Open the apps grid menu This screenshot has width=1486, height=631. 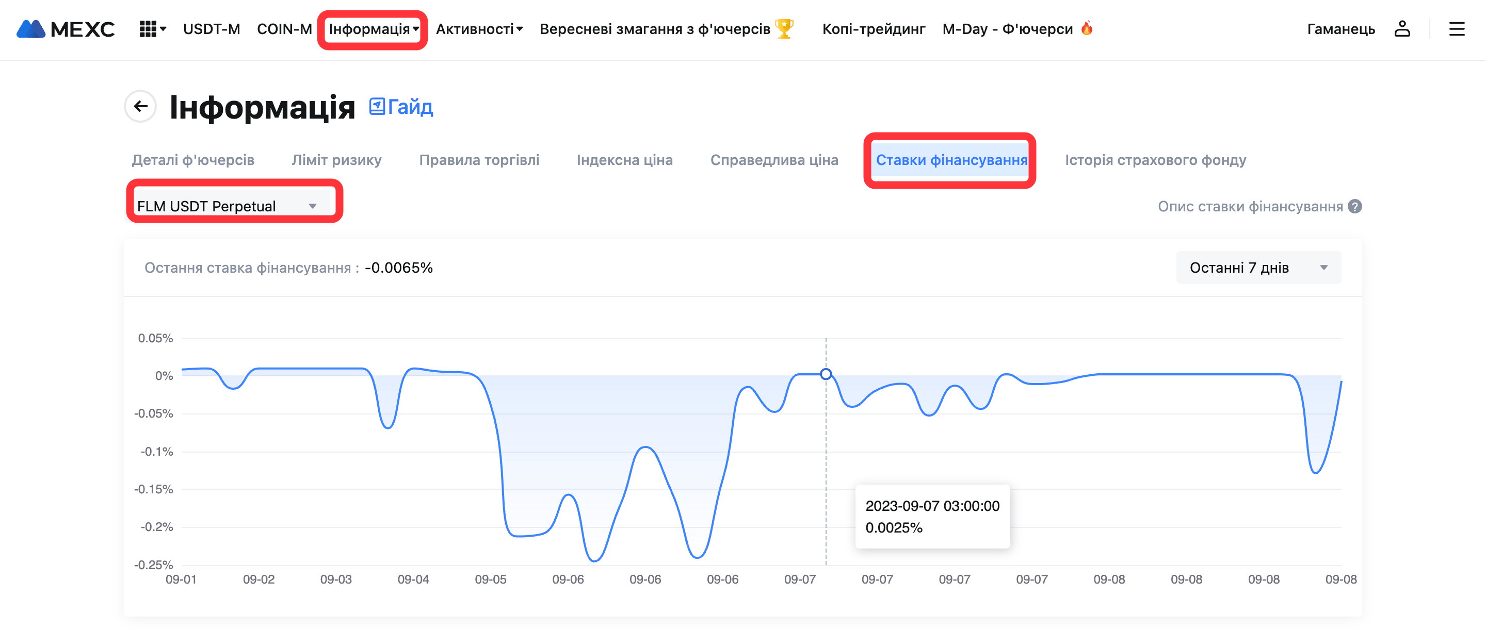coord(152,29)
